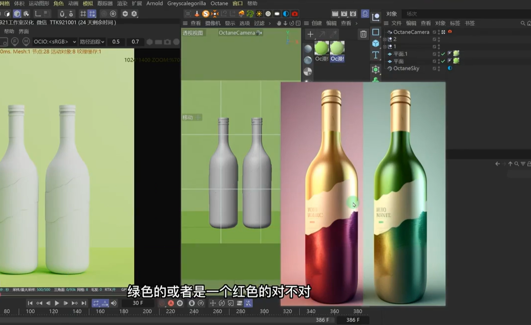Image resolution: width=531 pixels, height=325 pixels.
Task: Click the speaker icon in the playback bar
Action: click(x=114, y=303)
